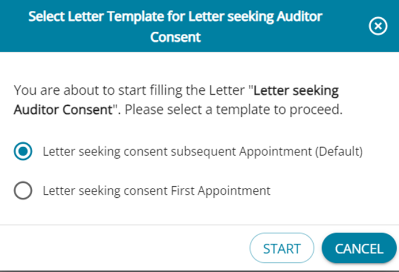Image resolution: width=399 pixels, height=272 pixels.
Task: Click the circled X icon in header
Action: (x=378, y=26)
